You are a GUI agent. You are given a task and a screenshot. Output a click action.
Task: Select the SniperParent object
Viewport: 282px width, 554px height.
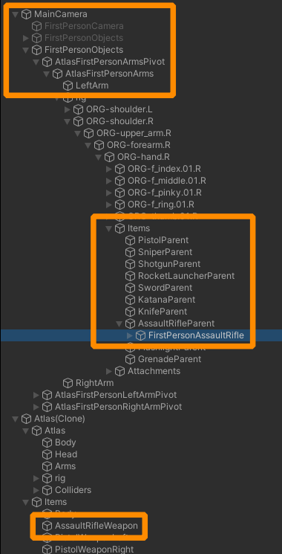tap(165, 252)
